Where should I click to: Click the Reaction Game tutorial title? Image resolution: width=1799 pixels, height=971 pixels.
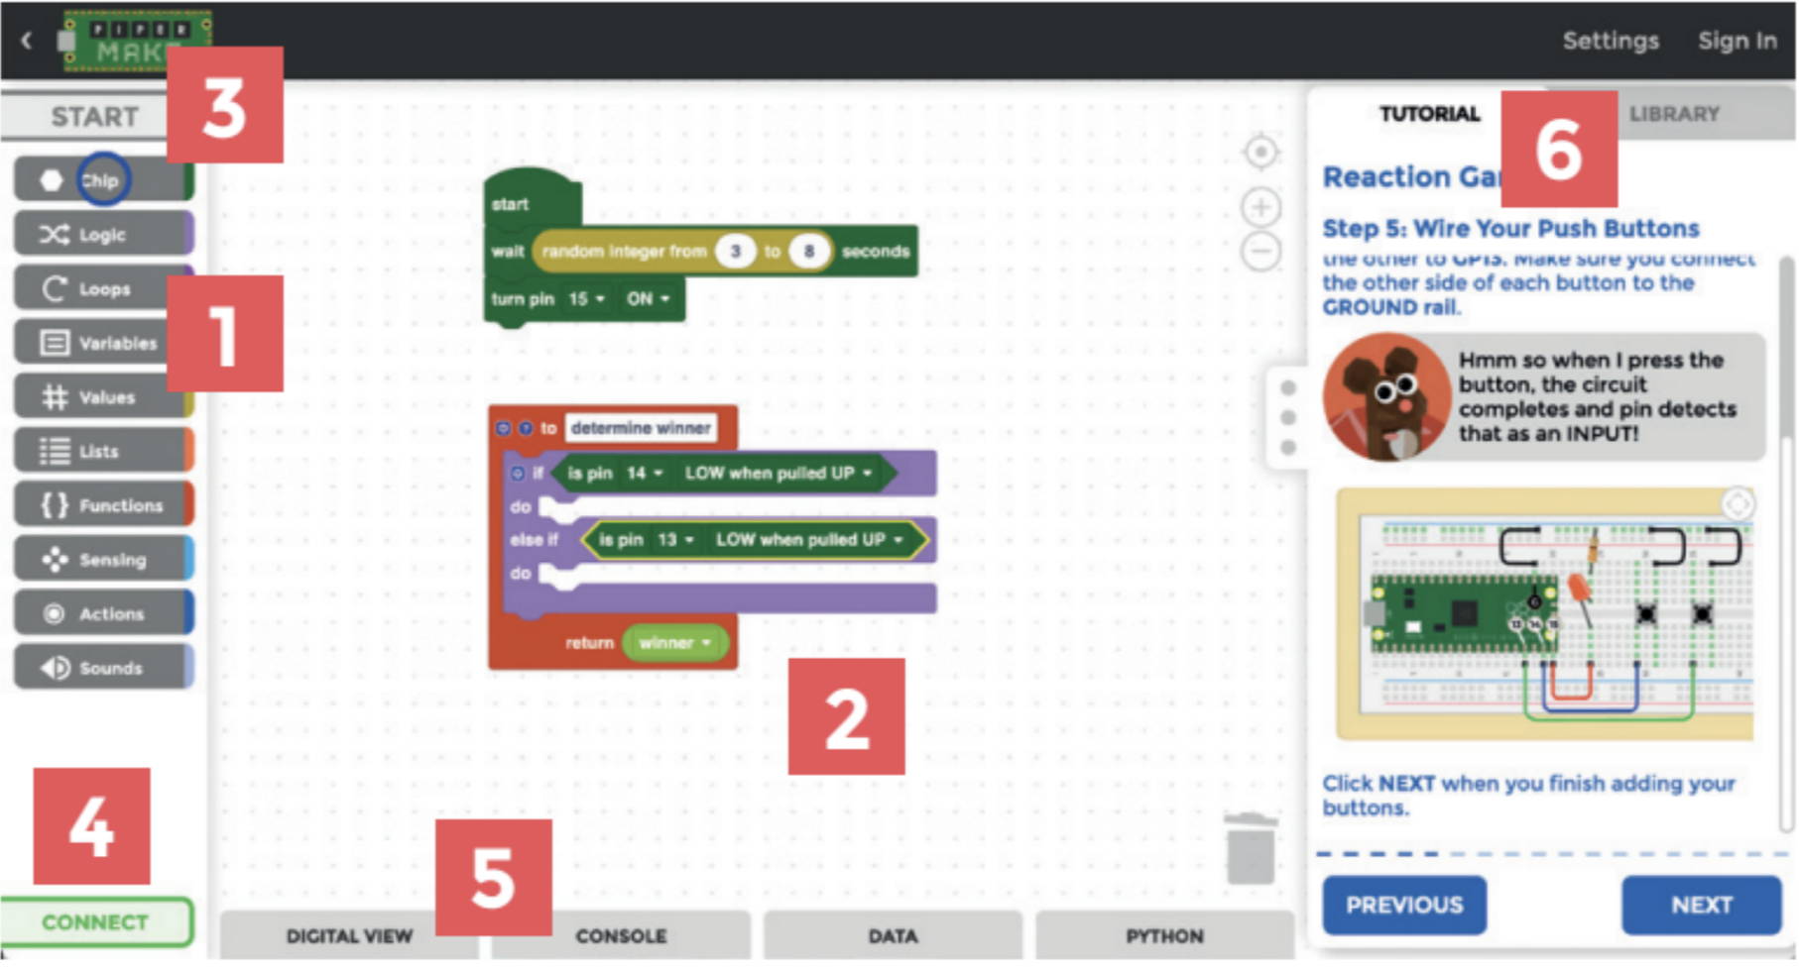pos(1412,177)
